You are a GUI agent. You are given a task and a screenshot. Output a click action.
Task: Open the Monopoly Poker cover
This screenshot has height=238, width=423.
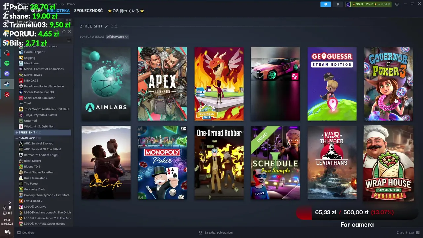pyautogui.click(x=162, y=163)
